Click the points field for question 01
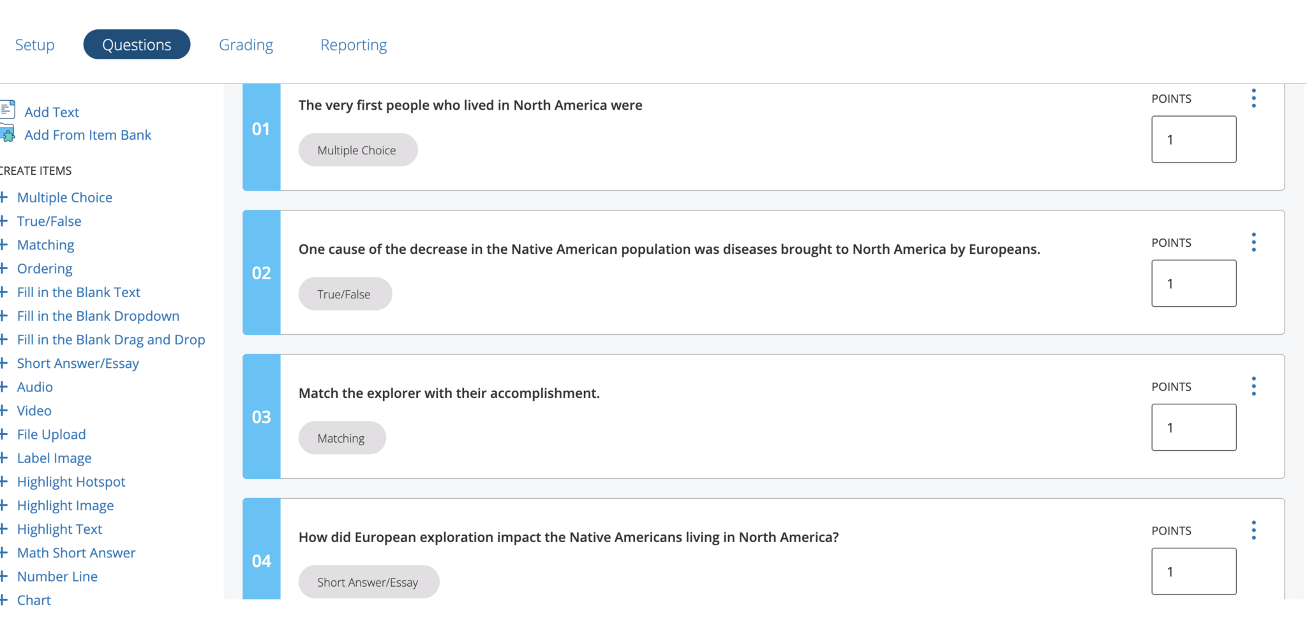This screenshot has height=632, width=1307. coord(1193,140)
